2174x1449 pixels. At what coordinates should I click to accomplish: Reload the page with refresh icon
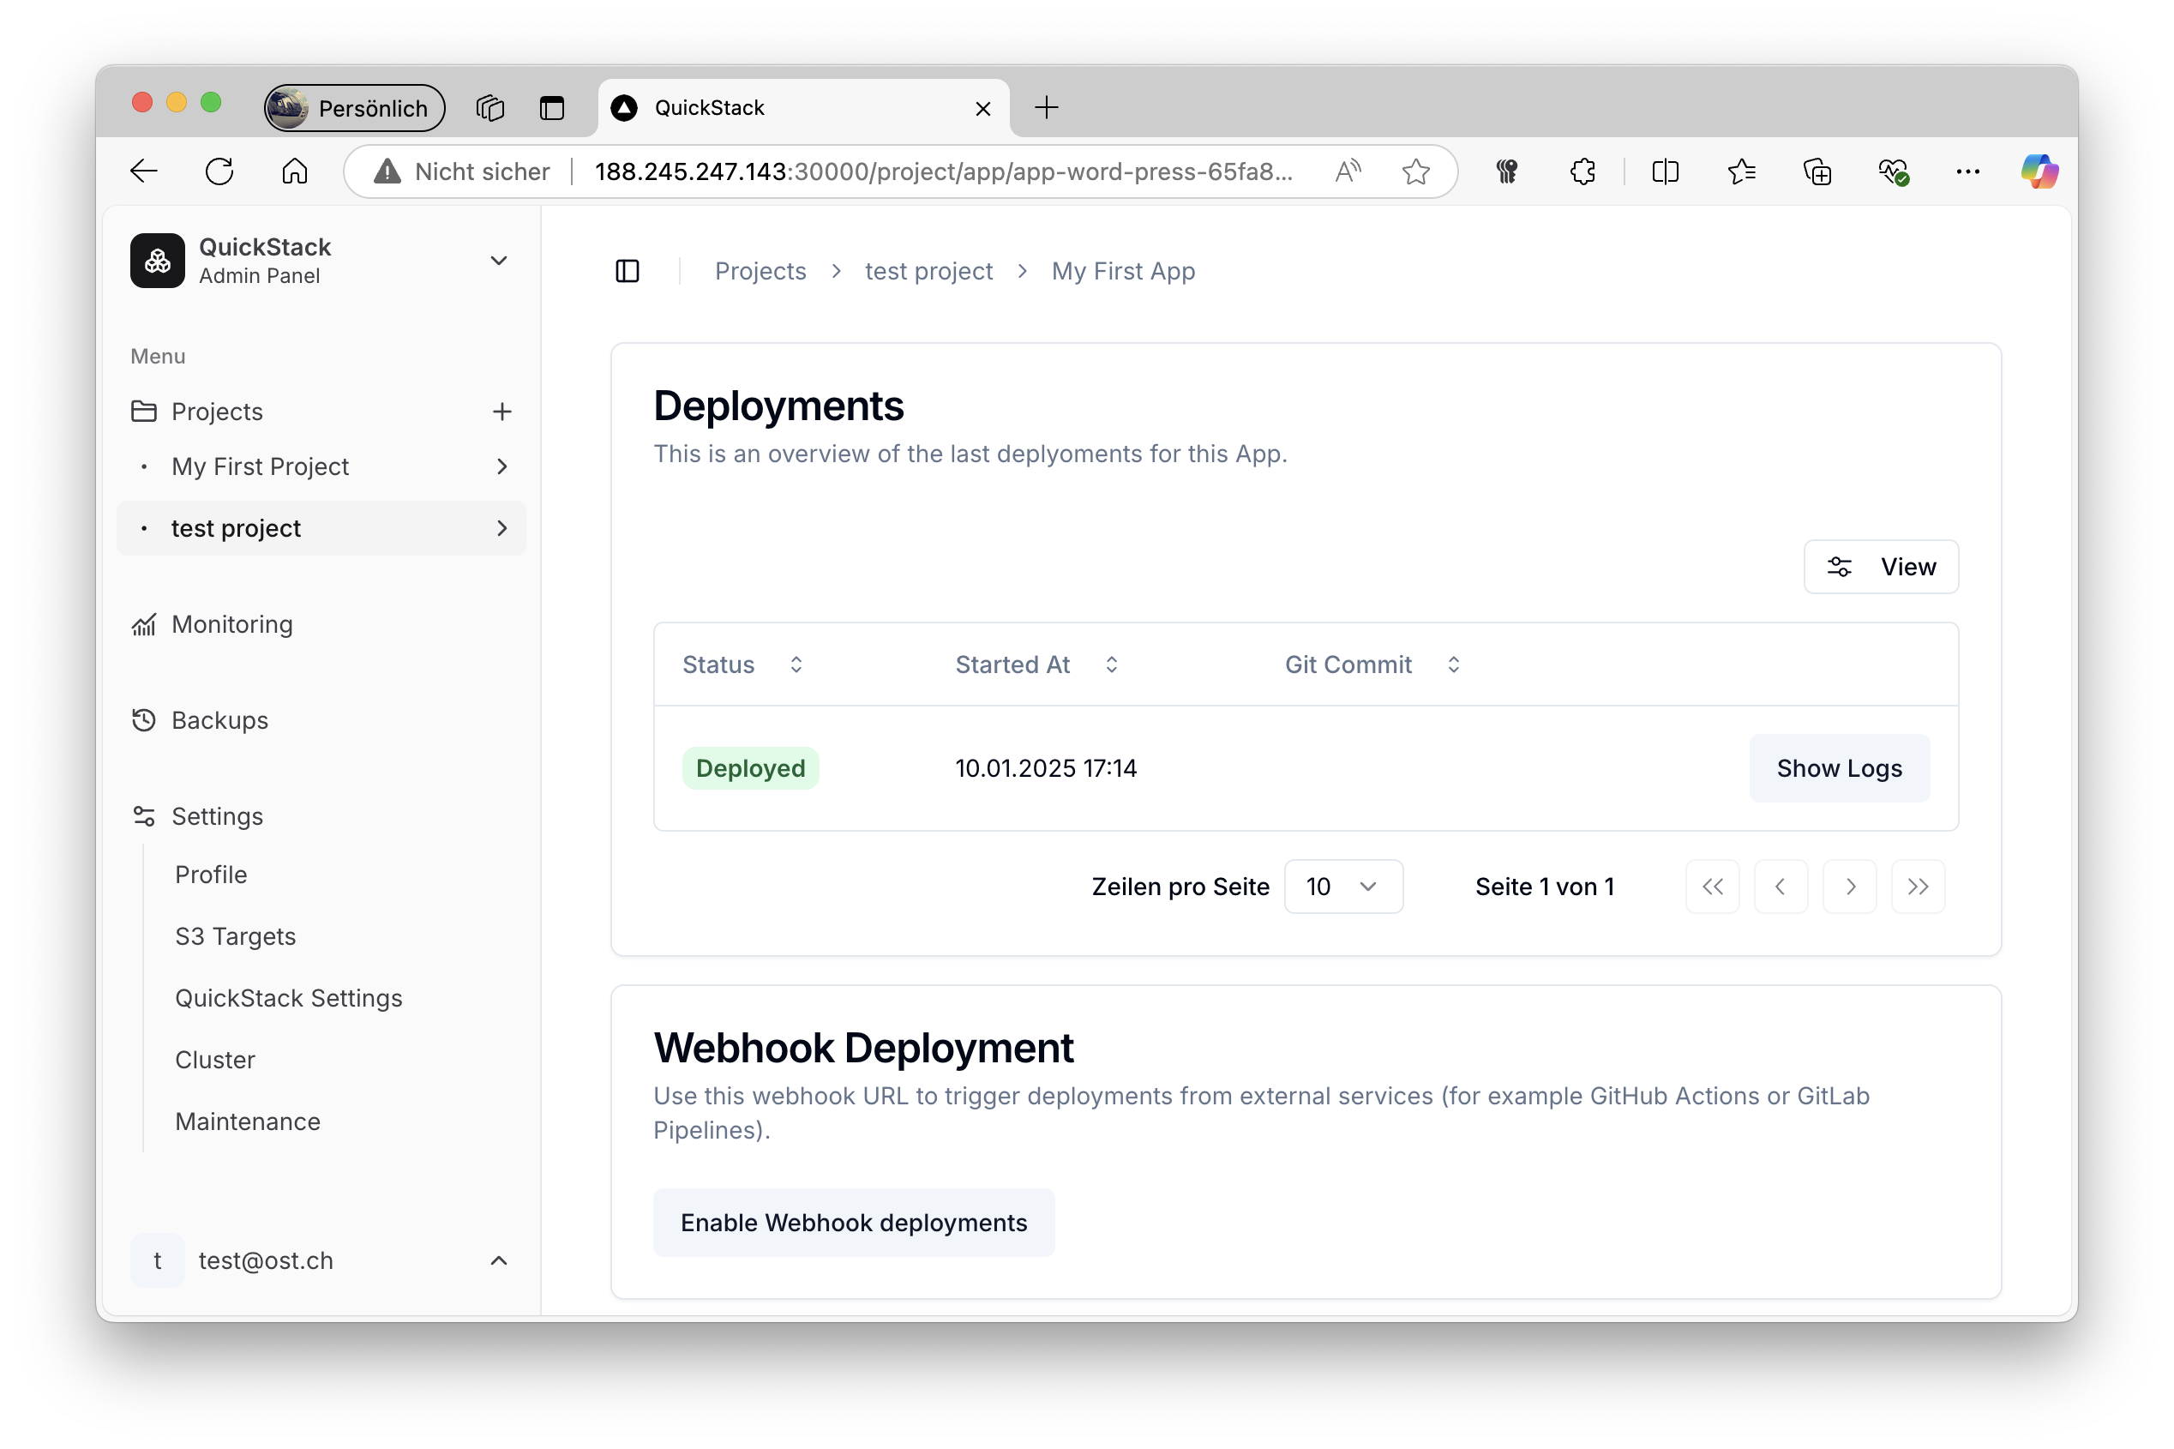click(220, 171)
